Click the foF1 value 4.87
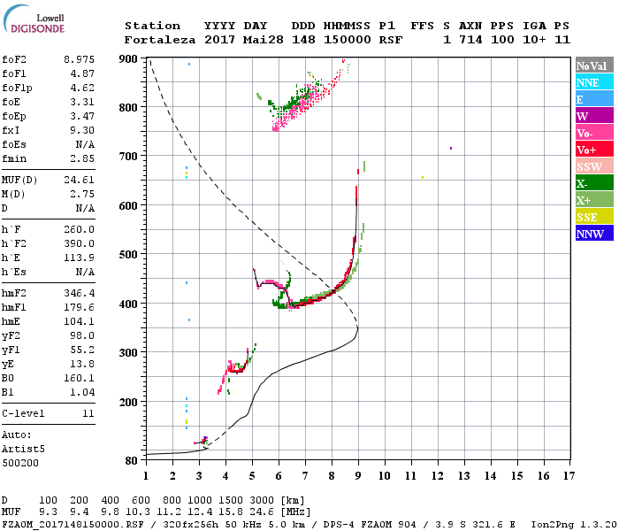 pyautogui.click(x=82, y=73)
